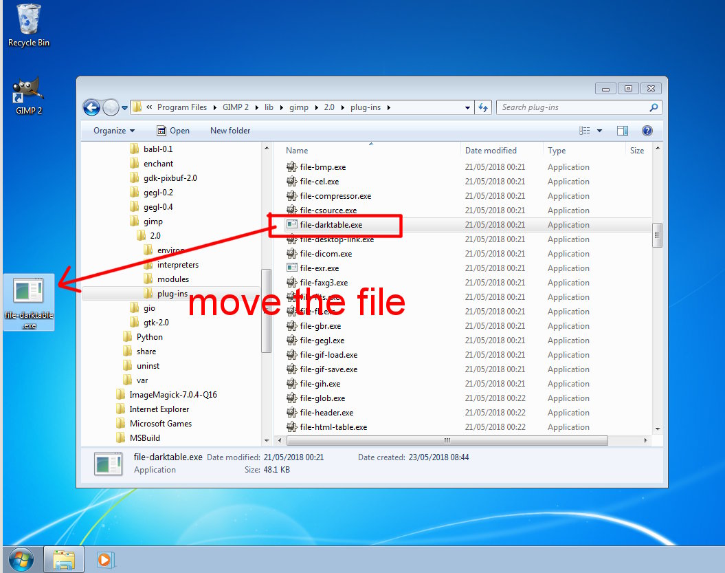Open the Organize menu
Viewport: 725px width, 573px height.
click(x=114, y=131)
